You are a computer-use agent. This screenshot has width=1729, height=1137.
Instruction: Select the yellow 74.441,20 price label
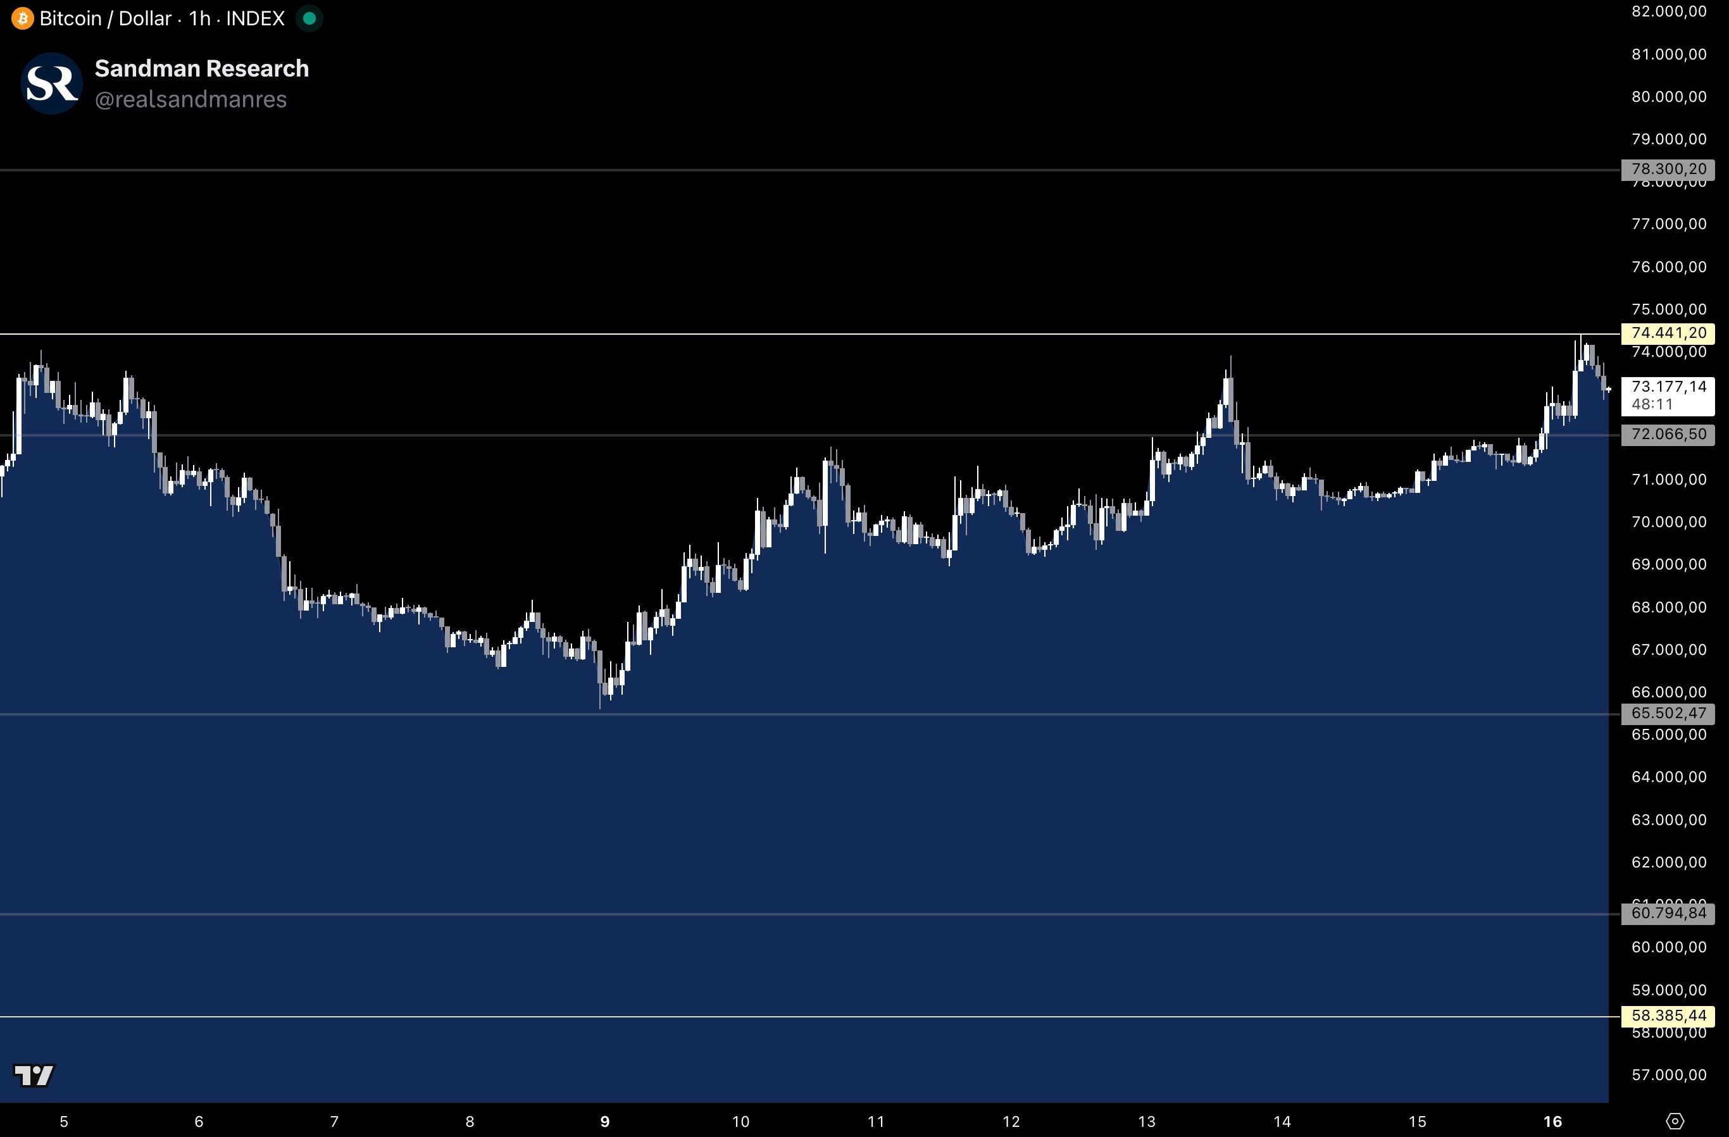1668,333
